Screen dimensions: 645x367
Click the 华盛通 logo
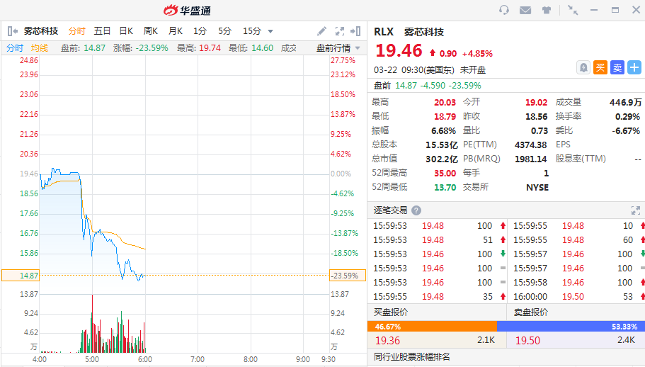coord(187,11)
